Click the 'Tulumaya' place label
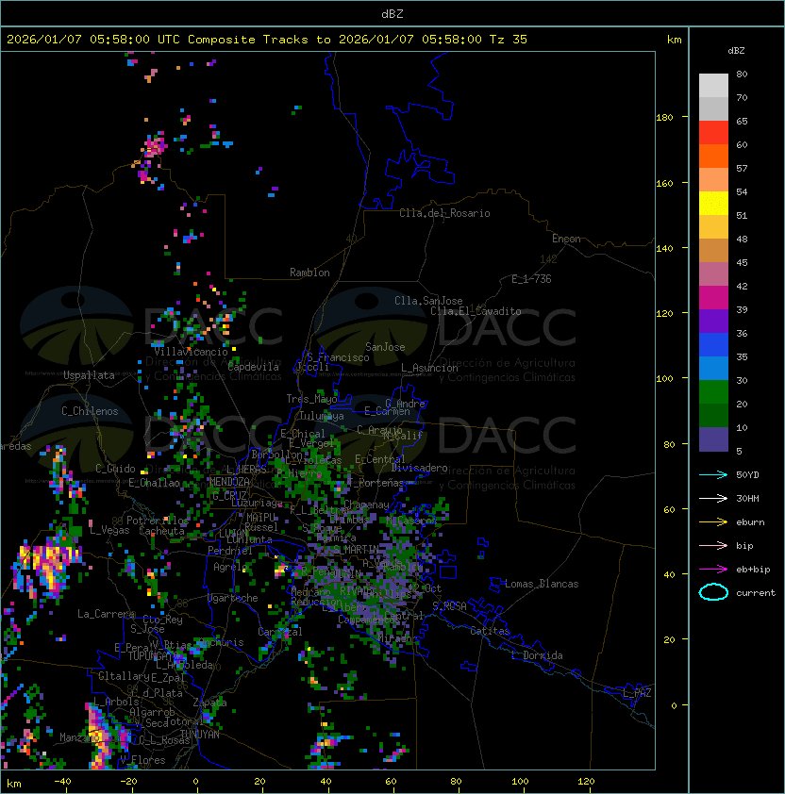Image resolution: width=785 pixels, height=794 pixels. pyautogui.click(x=322, y=416)
